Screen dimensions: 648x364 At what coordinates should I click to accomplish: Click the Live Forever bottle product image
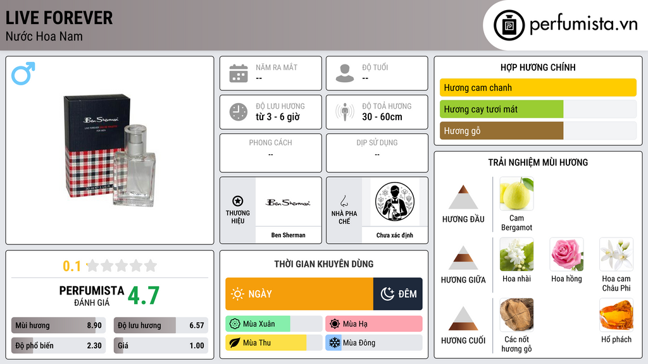[109, 150]
